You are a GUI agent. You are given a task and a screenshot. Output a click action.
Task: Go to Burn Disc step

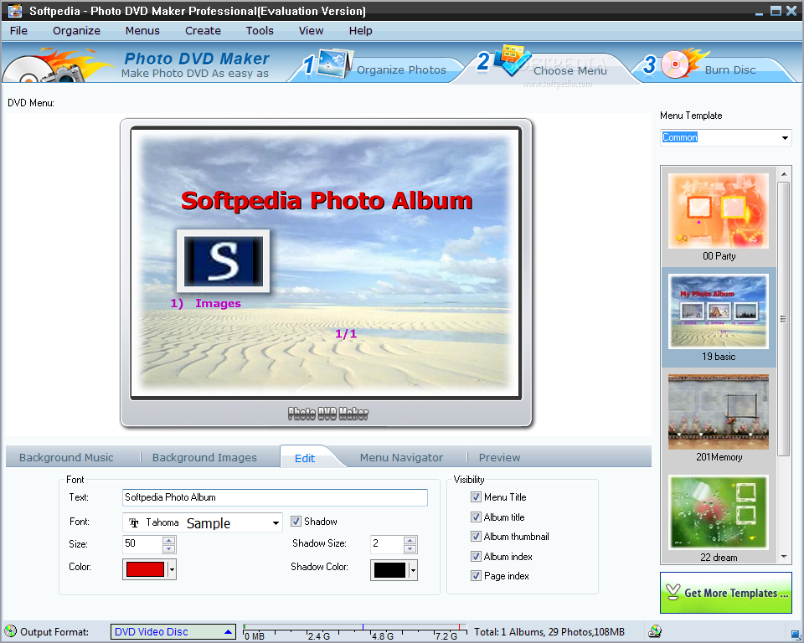coord(729,69)
